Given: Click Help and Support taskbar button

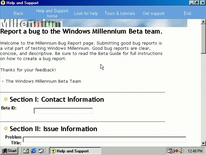Looking at the screenshot, I should (x=75, y=151).
